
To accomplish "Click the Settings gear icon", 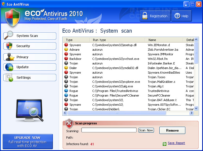I will click(9, 77).
